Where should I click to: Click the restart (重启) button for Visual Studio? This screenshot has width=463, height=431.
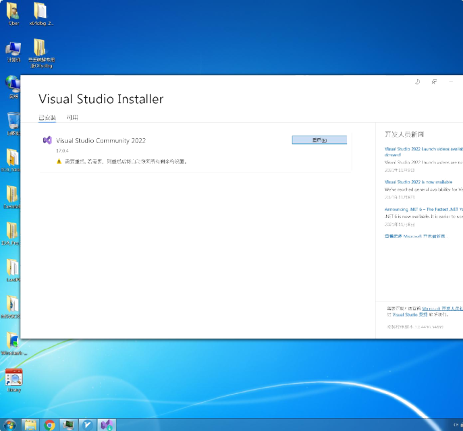tap(319, 140)
